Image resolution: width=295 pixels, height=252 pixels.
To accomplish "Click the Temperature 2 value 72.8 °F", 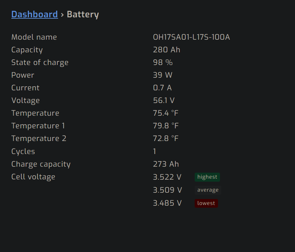I will (x=166, y=138).
